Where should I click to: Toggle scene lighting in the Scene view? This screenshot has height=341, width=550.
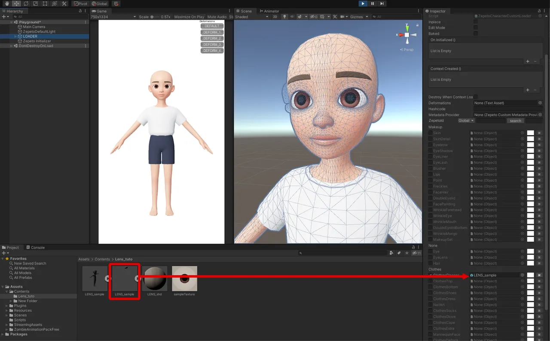point(284,17)
